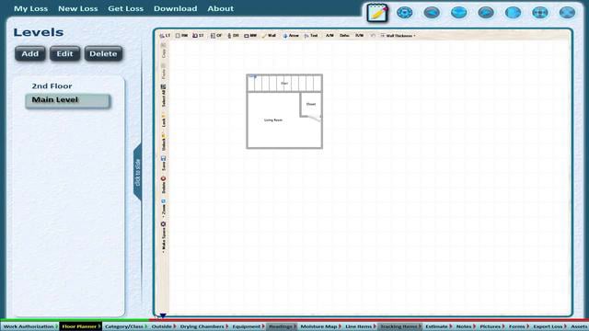This screenshot has height=331, width=589.
Task: Go to the Tracking Items tab
Action: pyautogui.click(x=399, y=326)
